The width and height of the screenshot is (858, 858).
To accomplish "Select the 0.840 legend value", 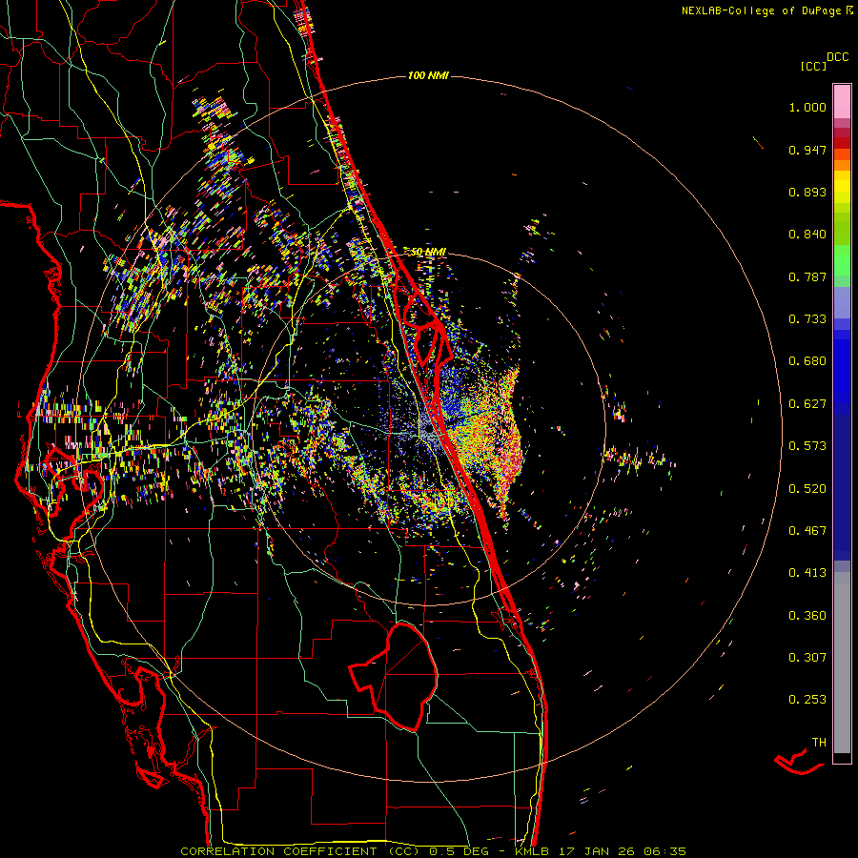I will pos(807,235).
